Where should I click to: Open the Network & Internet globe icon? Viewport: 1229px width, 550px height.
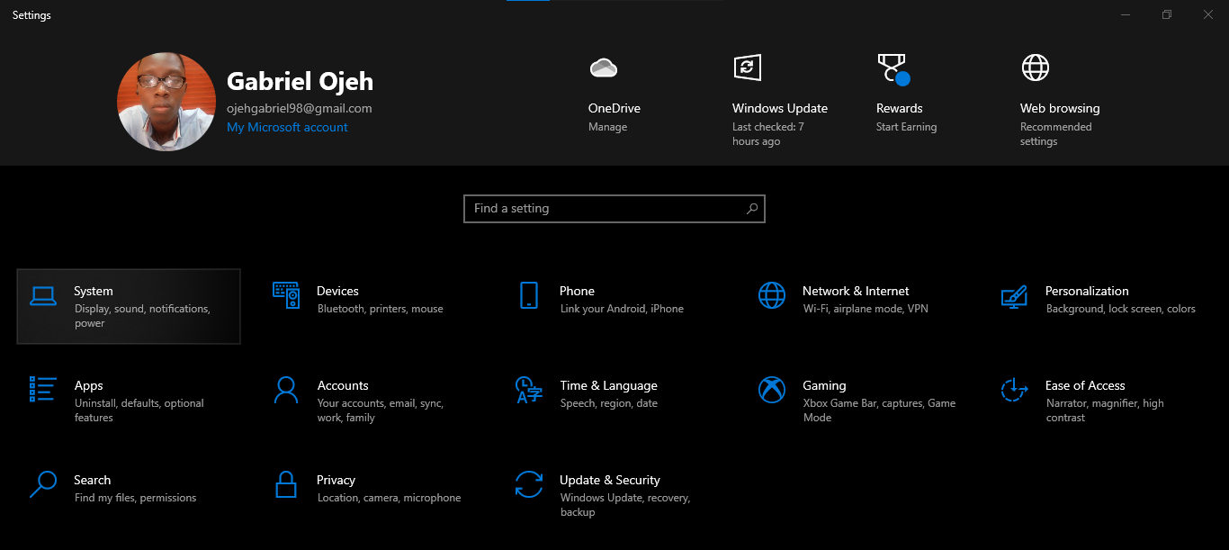click(772, 295)
